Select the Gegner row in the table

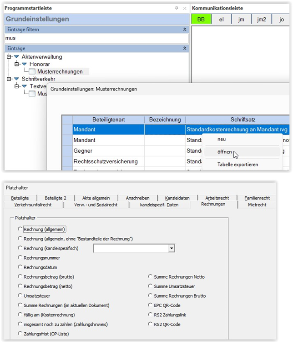[181, 151]
